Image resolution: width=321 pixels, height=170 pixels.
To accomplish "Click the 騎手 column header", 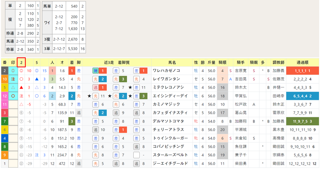I will [x=241, y=63].
